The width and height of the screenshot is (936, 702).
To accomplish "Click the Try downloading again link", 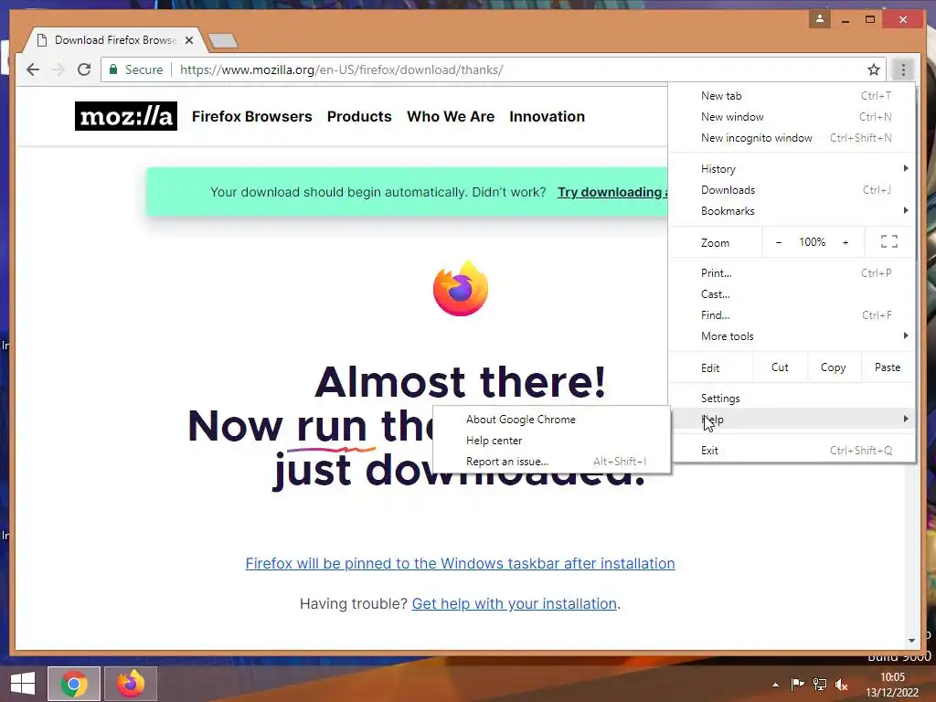I will click(x=612, y=192).
